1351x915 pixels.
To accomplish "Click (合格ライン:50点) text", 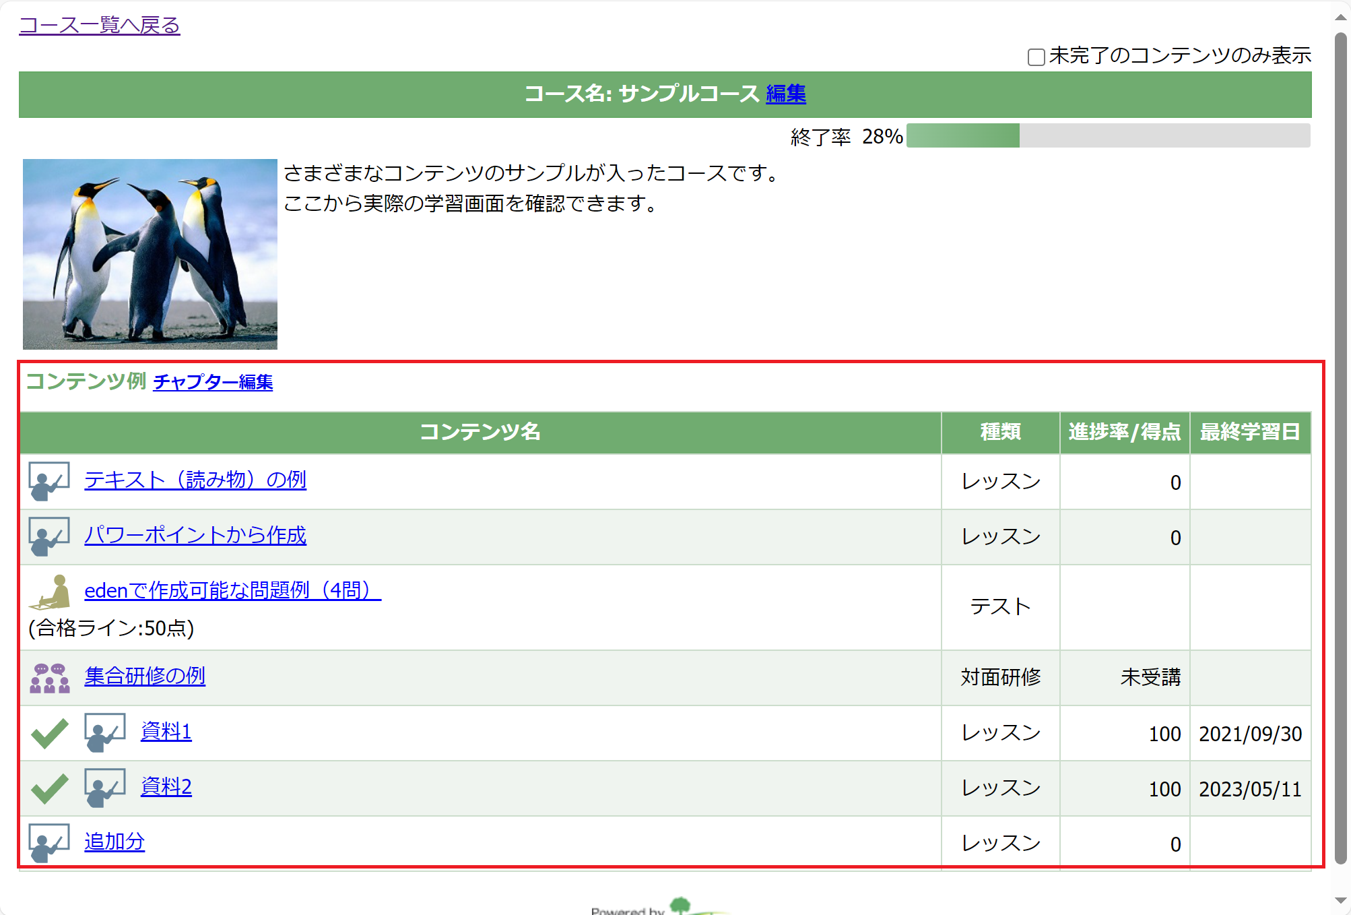I will point(111,628).
